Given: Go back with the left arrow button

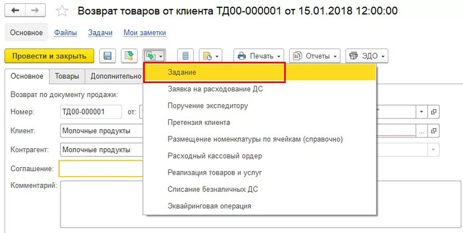Looking at the screenshot, I should point(15,11).
